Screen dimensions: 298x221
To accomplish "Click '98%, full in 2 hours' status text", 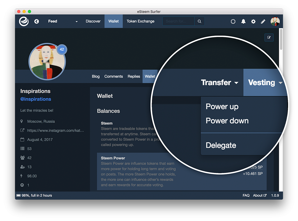I will point(37,195).
